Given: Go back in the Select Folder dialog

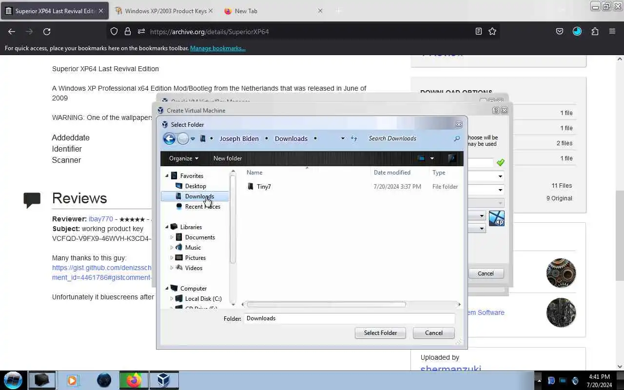Looking at the screenshot, I should 169,138.
